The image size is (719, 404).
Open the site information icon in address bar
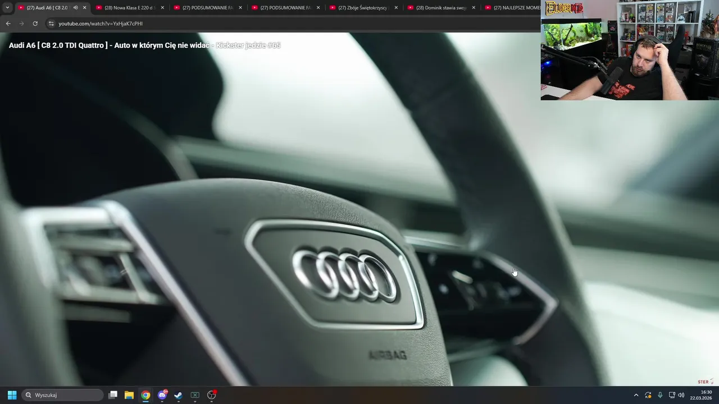tap(51, 24)
